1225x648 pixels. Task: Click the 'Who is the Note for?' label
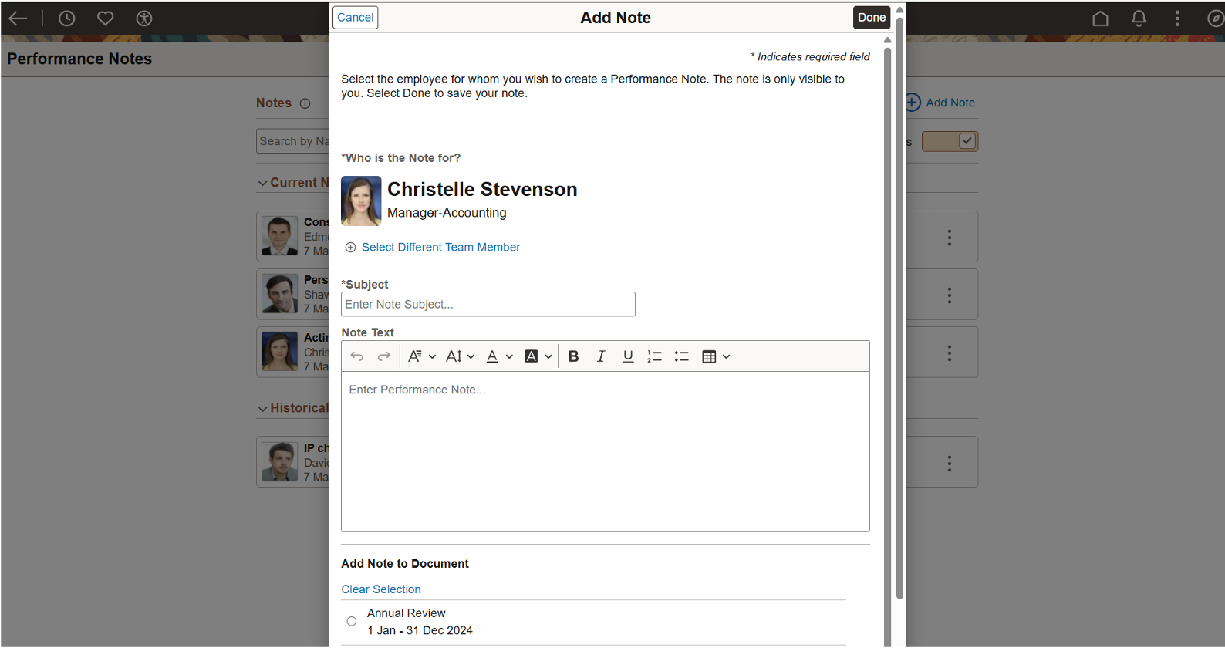coord(401,158)
